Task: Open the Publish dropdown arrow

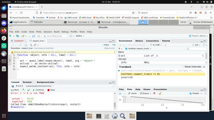Action: tap(201, 94)
